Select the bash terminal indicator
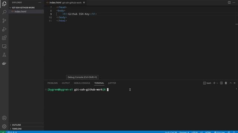This screenshot has width=238, height=133. tap(207, 83)
